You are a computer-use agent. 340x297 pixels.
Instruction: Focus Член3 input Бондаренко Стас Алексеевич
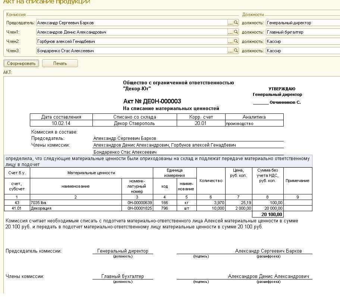coord(132,50)
